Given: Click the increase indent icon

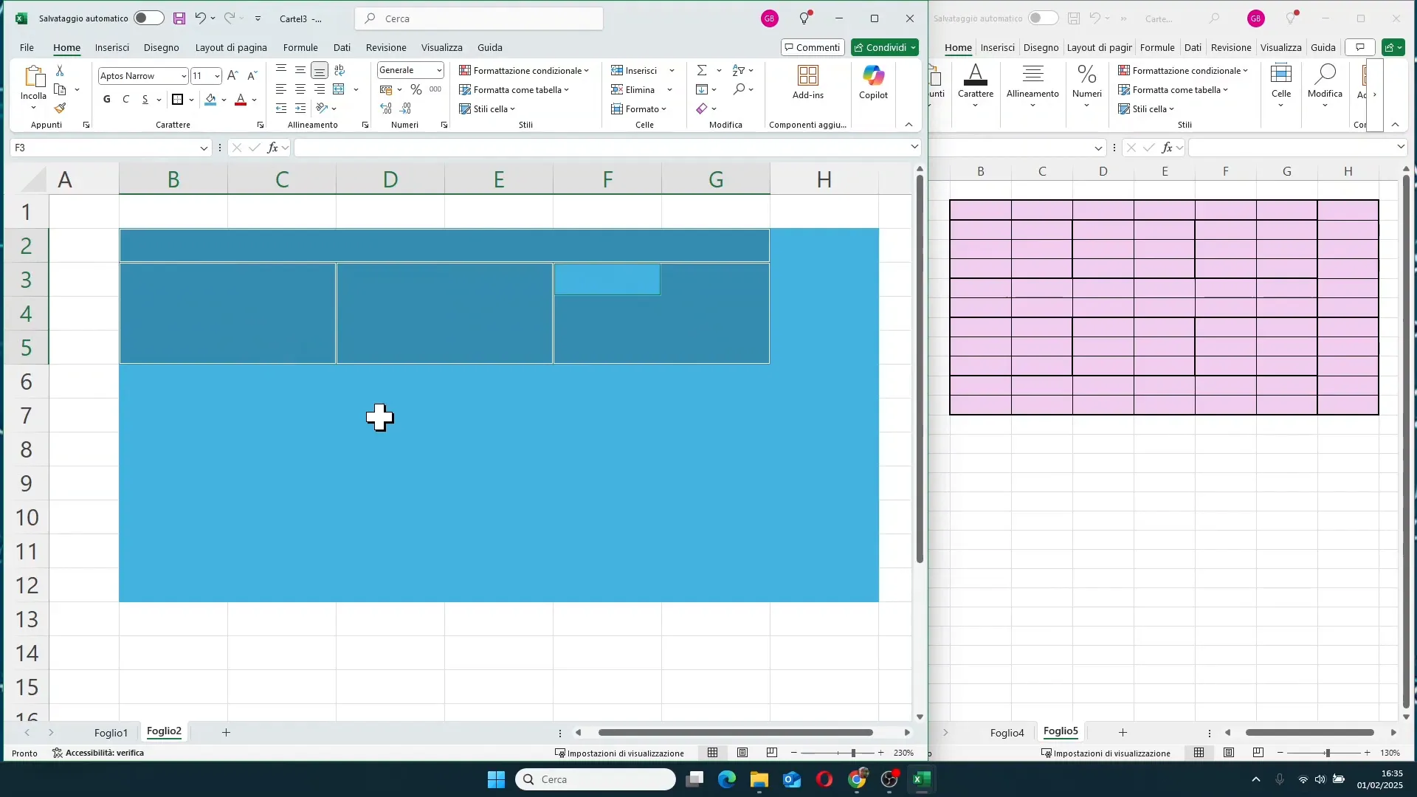Looking at the screenshot, I should 300,108.
